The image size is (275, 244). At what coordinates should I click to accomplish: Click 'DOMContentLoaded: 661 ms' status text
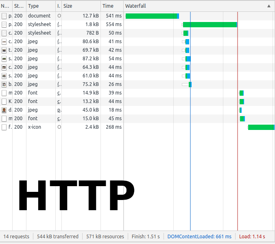[x=199, y=237]
